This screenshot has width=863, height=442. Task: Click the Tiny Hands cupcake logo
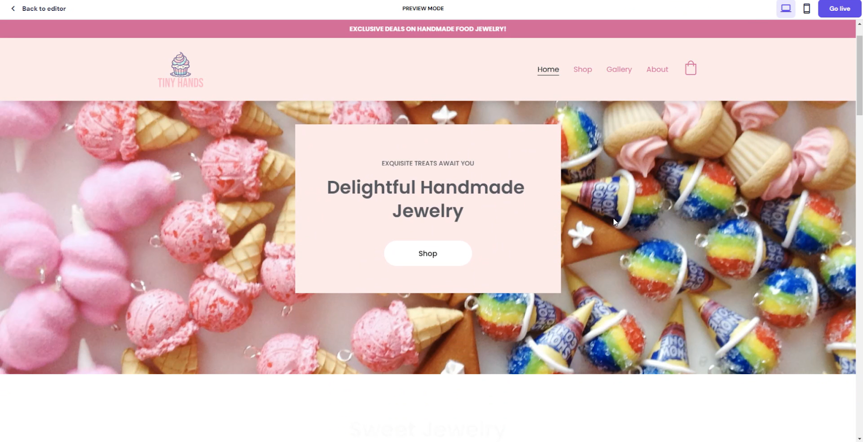180,69
